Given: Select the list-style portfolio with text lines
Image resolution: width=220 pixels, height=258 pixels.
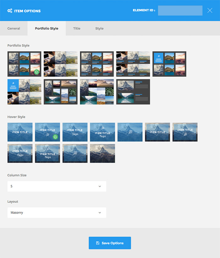Looking at the screenshot, I should tap(133, 92).
